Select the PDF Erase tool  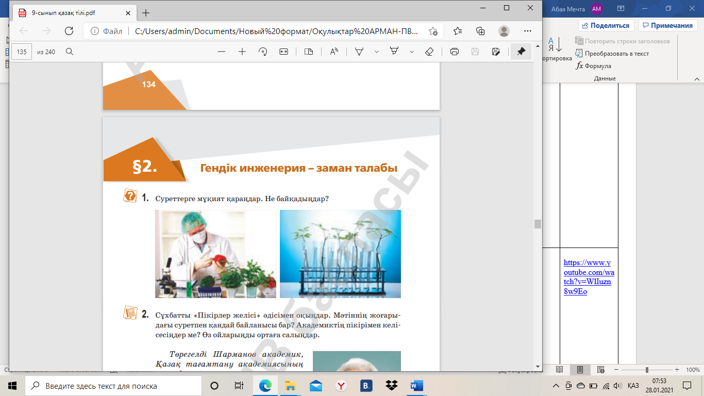pyautogui.click(x=429, y=52)
